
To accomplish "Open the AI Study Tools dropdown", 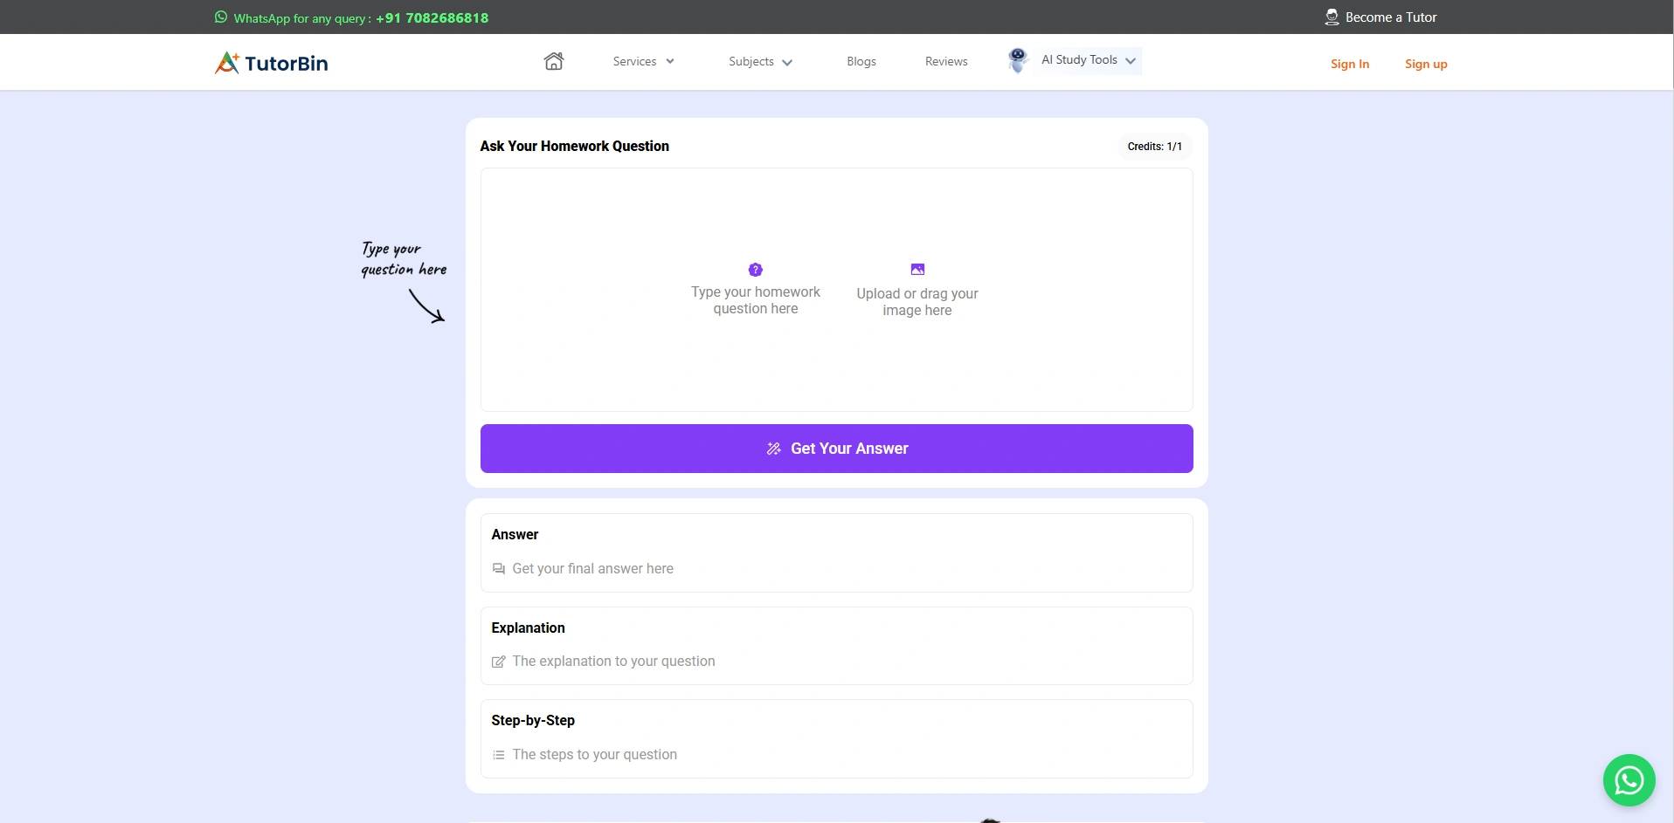I will click(x=1086, y=59).
